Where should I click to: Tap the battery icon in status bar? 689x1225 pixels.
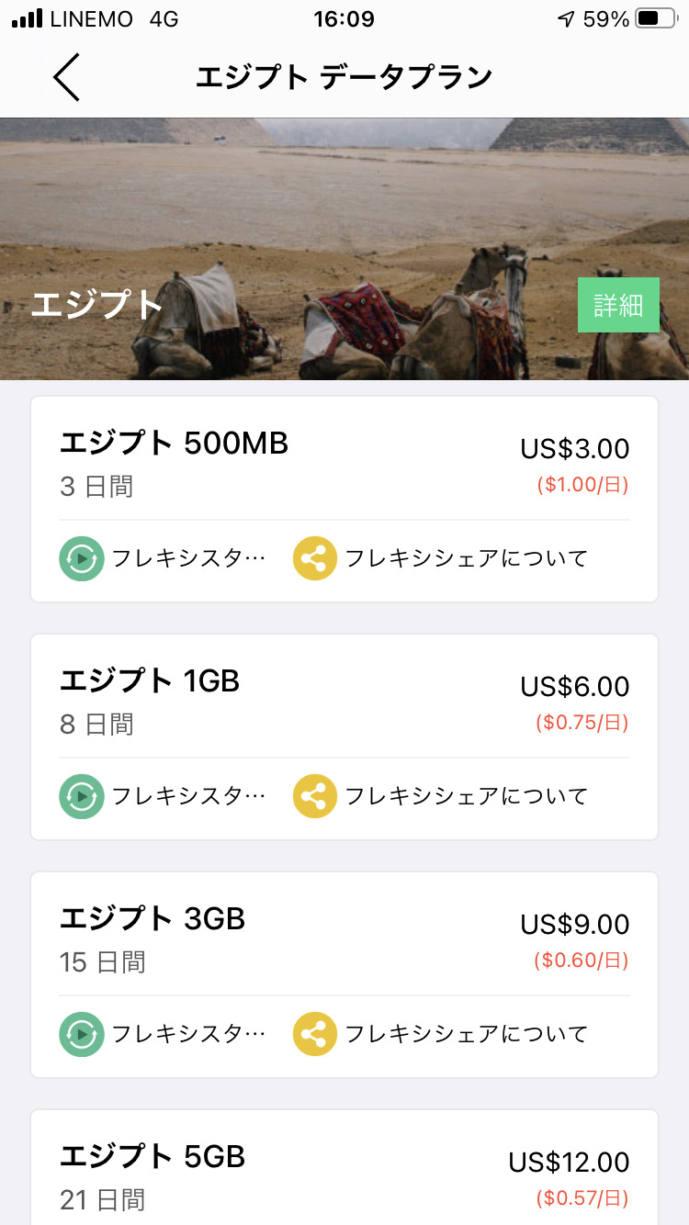point(654,19)
